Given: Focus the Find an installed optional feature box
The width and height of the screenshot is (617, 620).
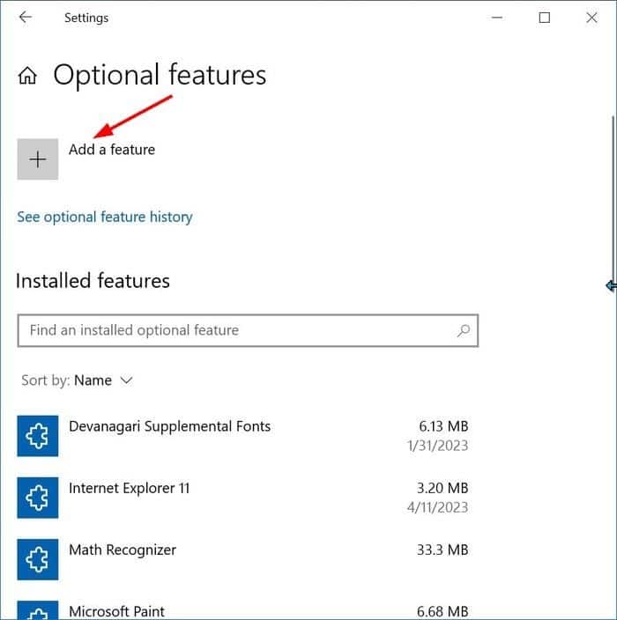Looking at the screenshot, I should [248, 330].
